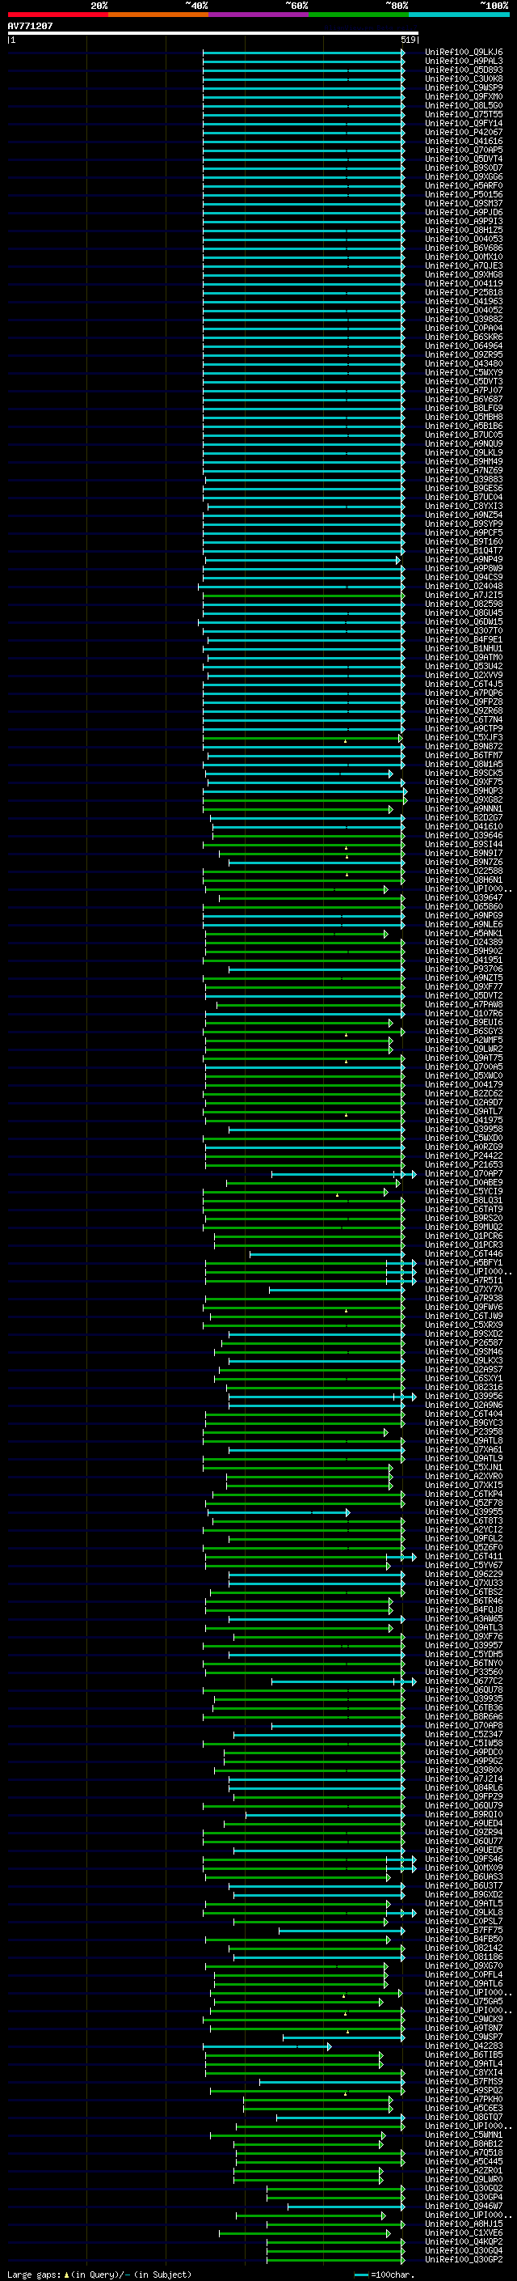Viewport: 517px width, 2281px height.
Task: Select the UniRef100_Q946W7 label
Action: pyautogui.click(x=464, y=2206)
